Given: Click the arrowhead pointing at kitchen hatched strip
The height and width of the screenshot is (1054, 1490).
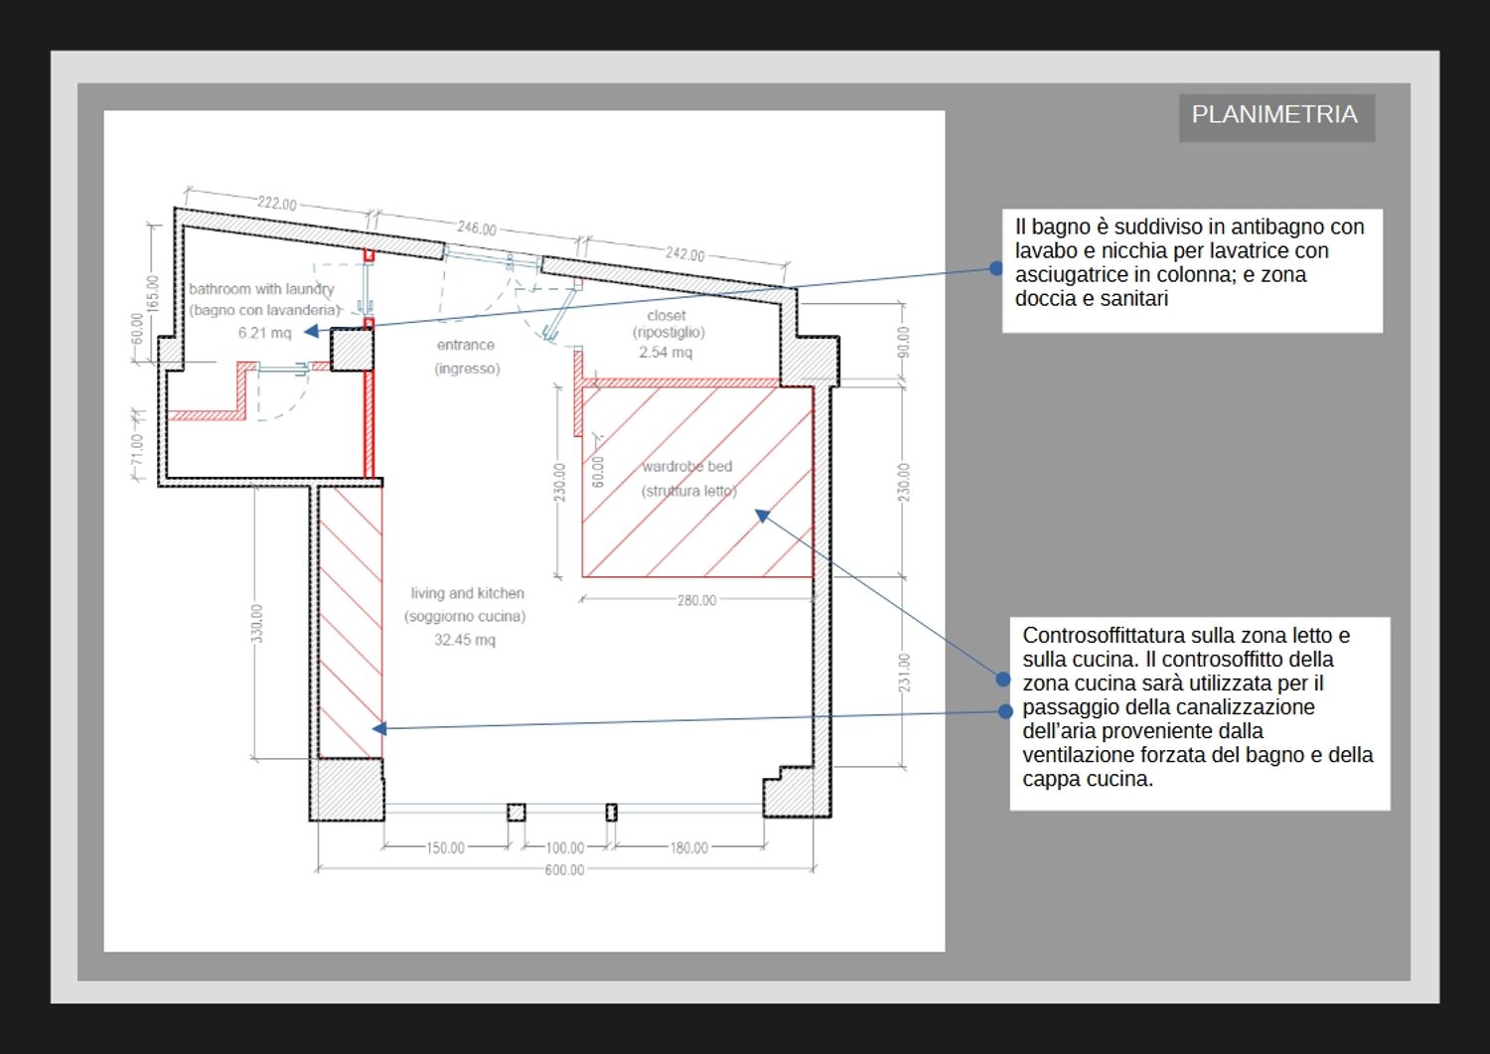Looking at the screenshot, I should [379, 728].
